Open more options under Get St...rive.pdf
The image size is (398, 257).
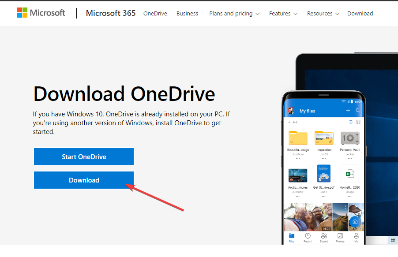pos(323,196)
